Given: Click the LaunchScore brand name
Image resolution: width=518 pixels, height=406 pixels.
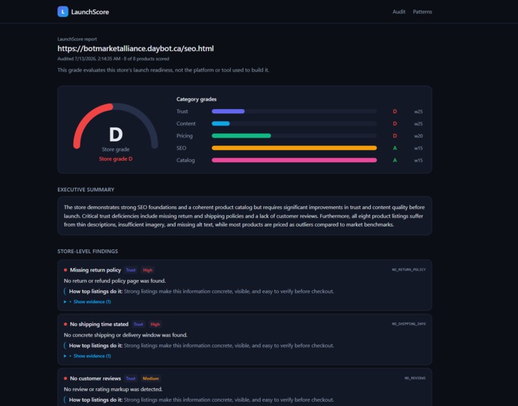Looking at the screenshot, I should (90, 12).
